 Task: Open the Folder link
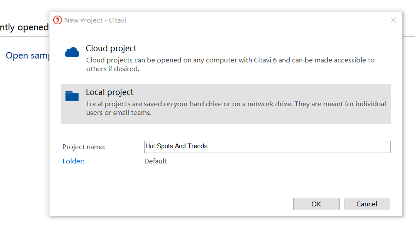[73, 161]
